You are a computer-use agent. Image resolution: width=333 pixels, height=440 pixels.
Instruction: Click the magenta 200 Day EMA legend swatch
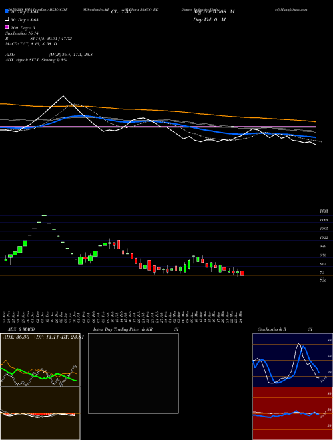pos(7,27)
